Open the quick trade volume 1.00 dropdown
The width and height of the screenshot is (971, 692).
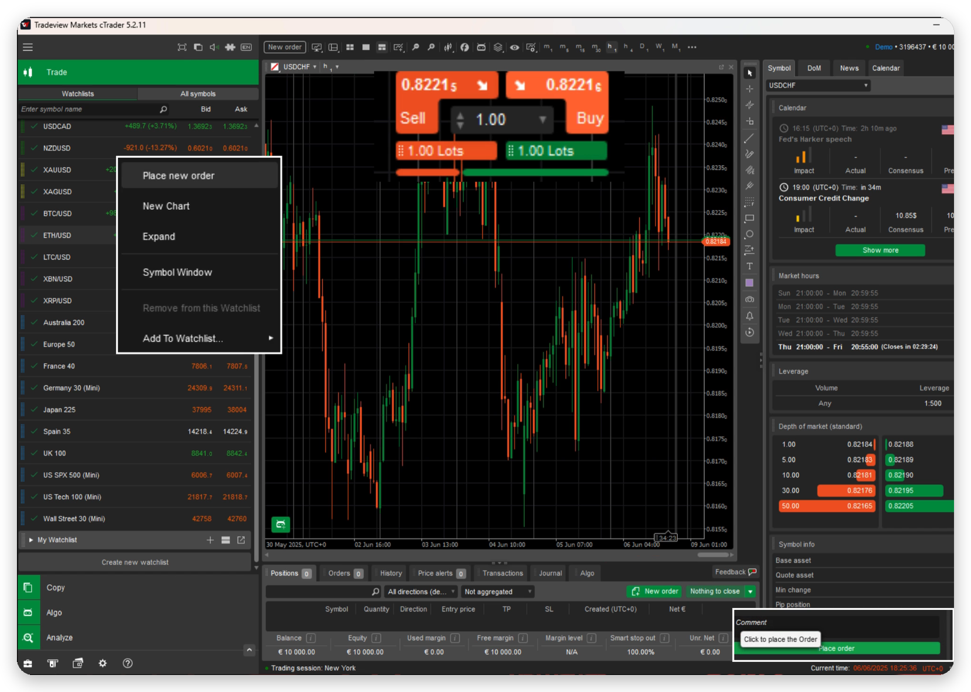(542, 120)
